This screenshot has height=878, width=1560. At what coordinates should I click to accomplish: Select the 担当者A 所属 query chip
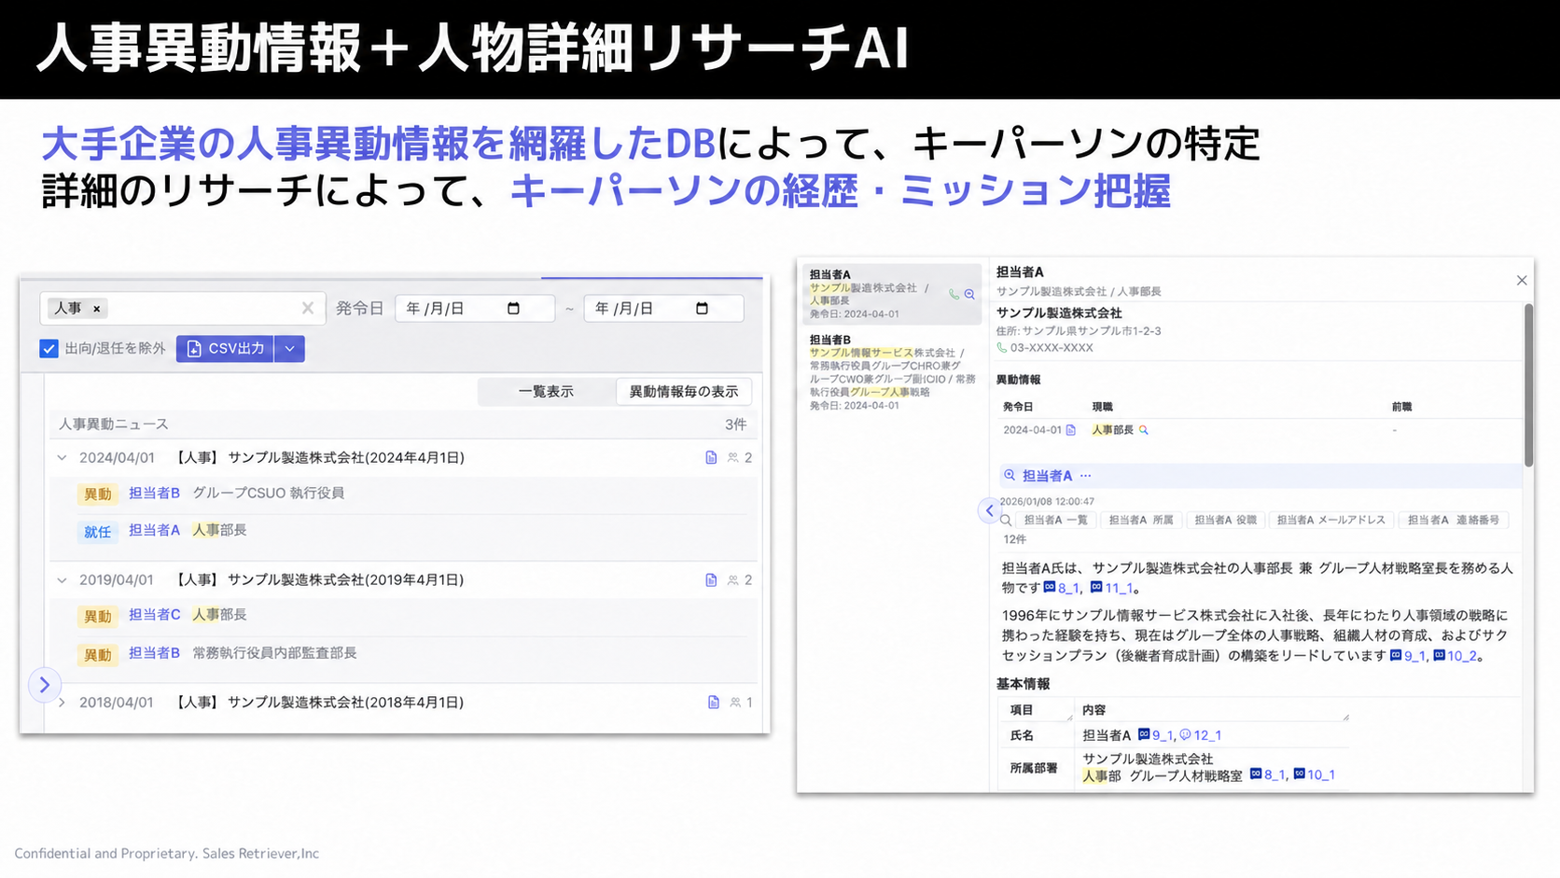pos(1141,521)
